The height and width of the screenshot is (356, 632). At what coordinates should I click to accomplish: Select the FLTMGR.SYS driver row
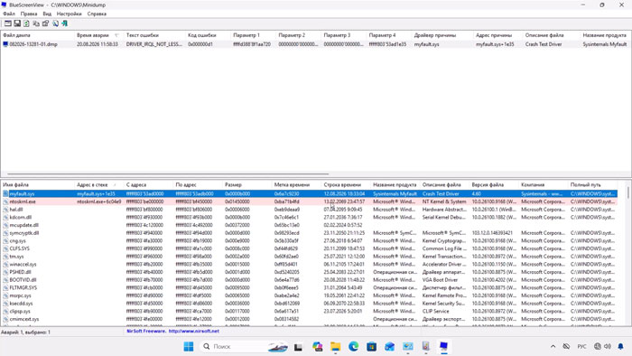click(x=309, y=288)
